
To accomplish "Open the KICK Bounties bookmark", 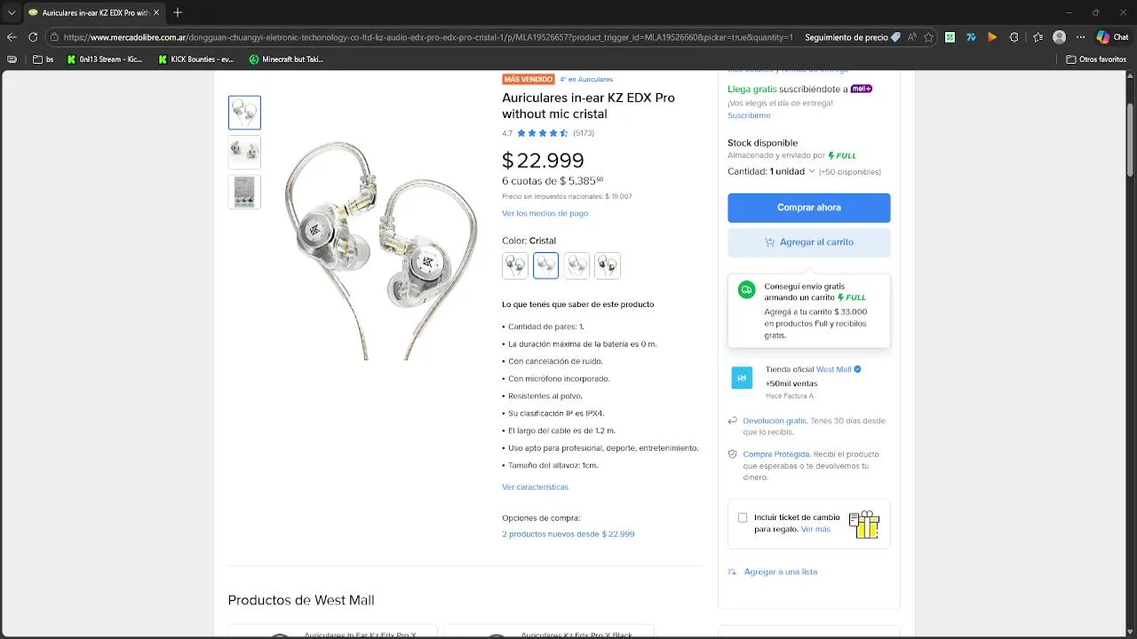I will tap(196, 59).
